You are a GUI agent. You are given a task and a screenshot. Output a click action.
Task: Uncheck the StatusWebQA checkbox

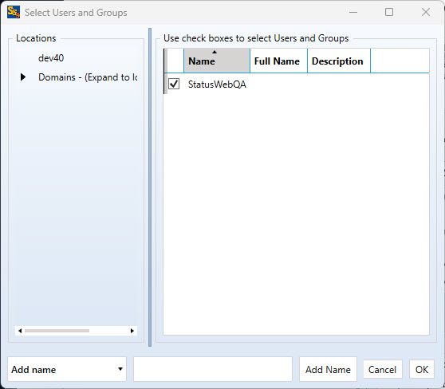(x=174, y=84)
